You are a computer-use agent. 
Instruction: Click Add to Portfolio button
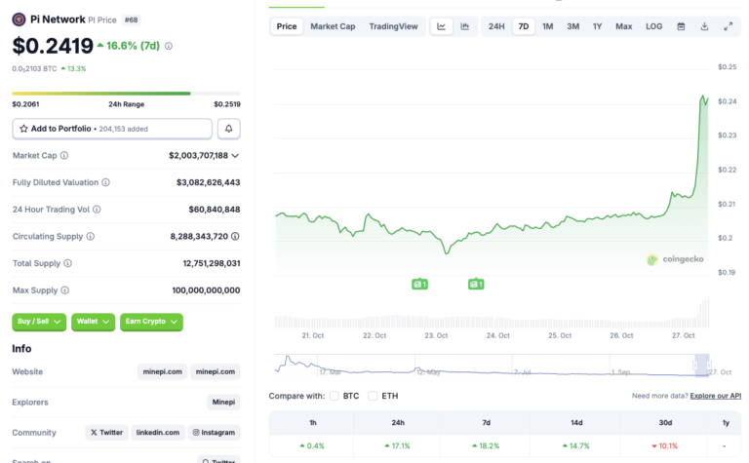tap(111, 129)
